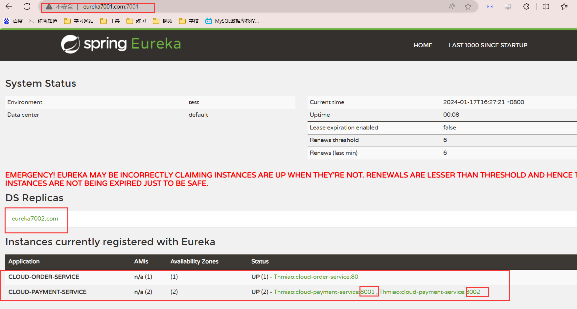
Task: Click the Renews (last min) label
Action: pyautogui.click(x=334, y=153)
